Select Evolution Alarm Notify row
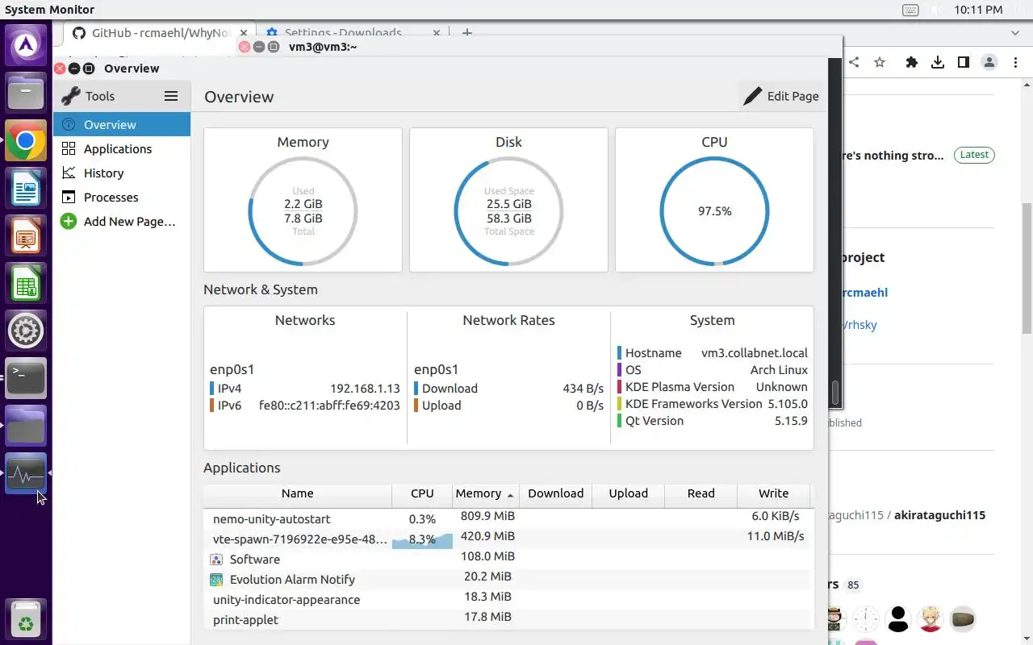 pyautogui.click(x=507, y=579)
